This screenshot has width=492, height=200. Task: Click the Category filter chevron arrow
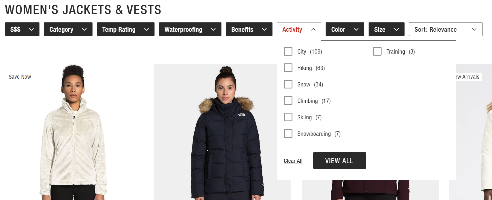[84, 29]
